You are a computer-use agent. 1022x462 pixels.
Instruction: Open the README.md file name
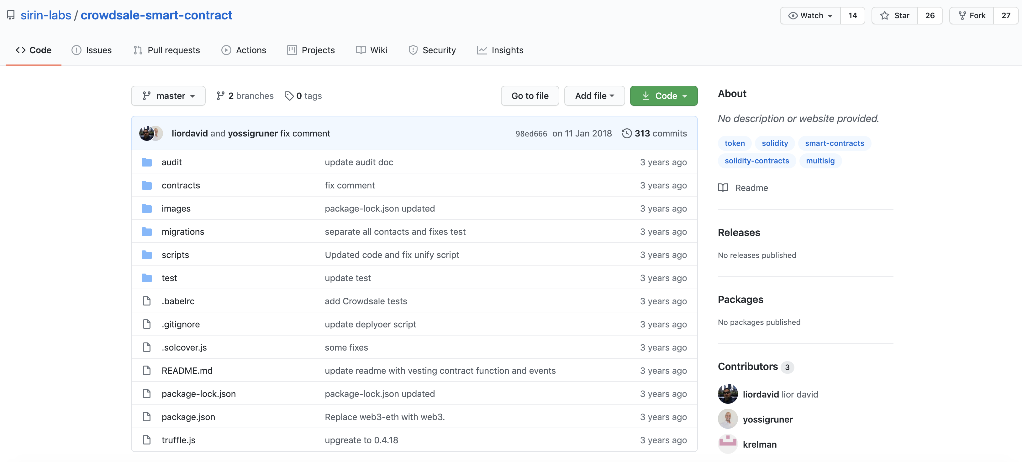coord(187,371)
